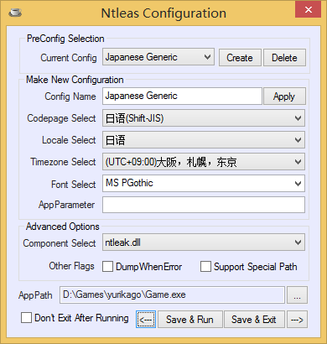Click the right arrow --> button

(x=297, y=320)
